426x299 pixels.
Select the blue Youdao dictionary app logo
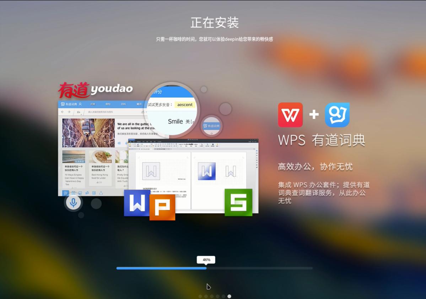(x=337, y=115)
